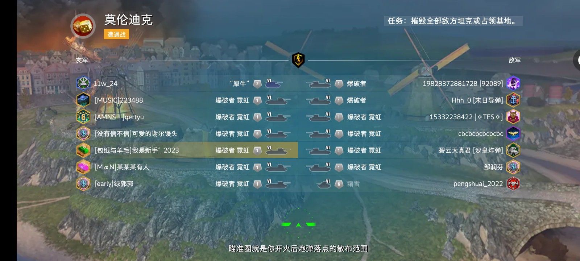
Task: Click the partial round button at right edge
Action: pyautogui.click(x=576, y=61)
